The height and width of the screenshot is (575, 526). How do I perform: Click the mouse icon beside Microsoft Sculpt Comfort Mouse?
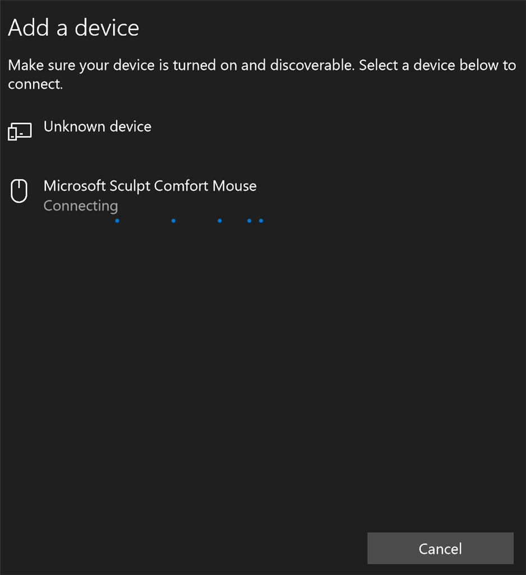[19, 191]
